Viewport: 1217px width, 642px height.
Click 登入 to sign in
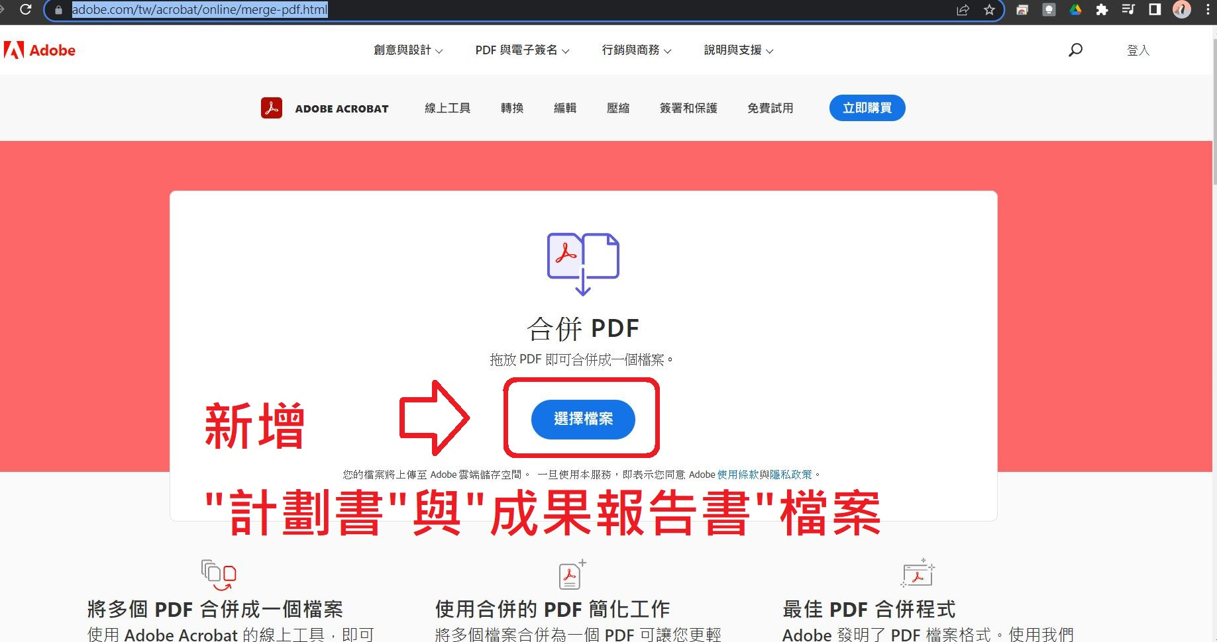coord(1138,50)
